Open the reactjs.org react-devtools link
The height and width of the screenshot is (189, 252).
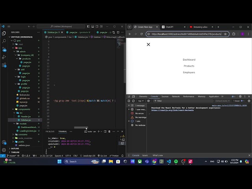(x=172, y=110)
